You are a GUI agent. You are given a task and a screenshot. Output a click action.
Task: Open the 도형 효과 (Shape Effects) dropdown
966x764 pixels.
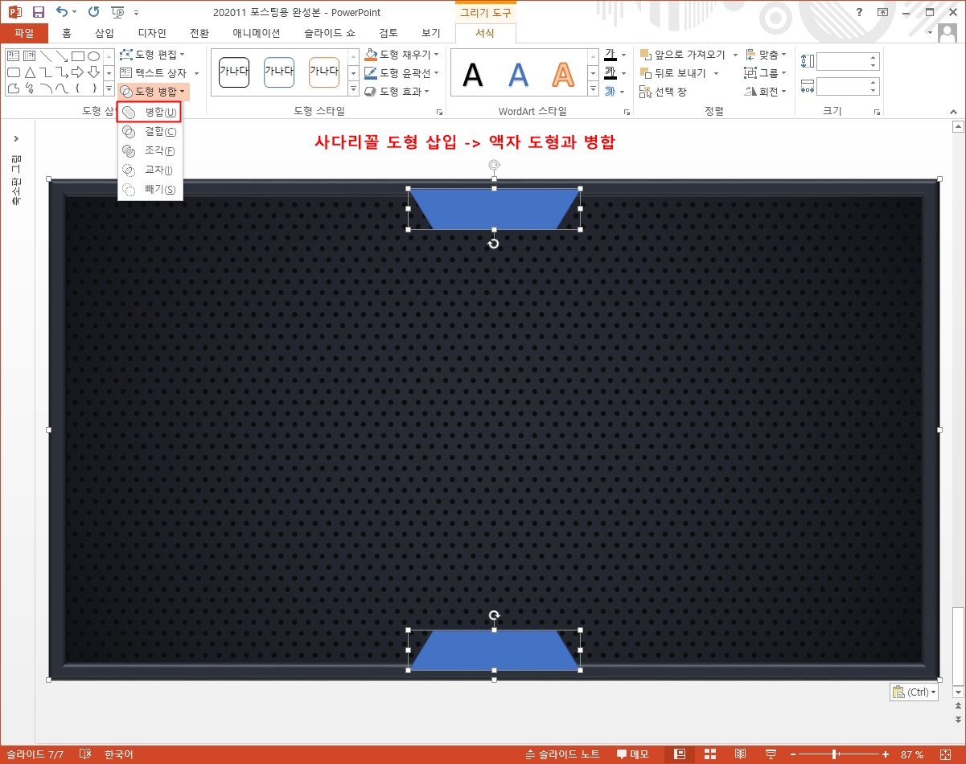(x=397, y=92)
